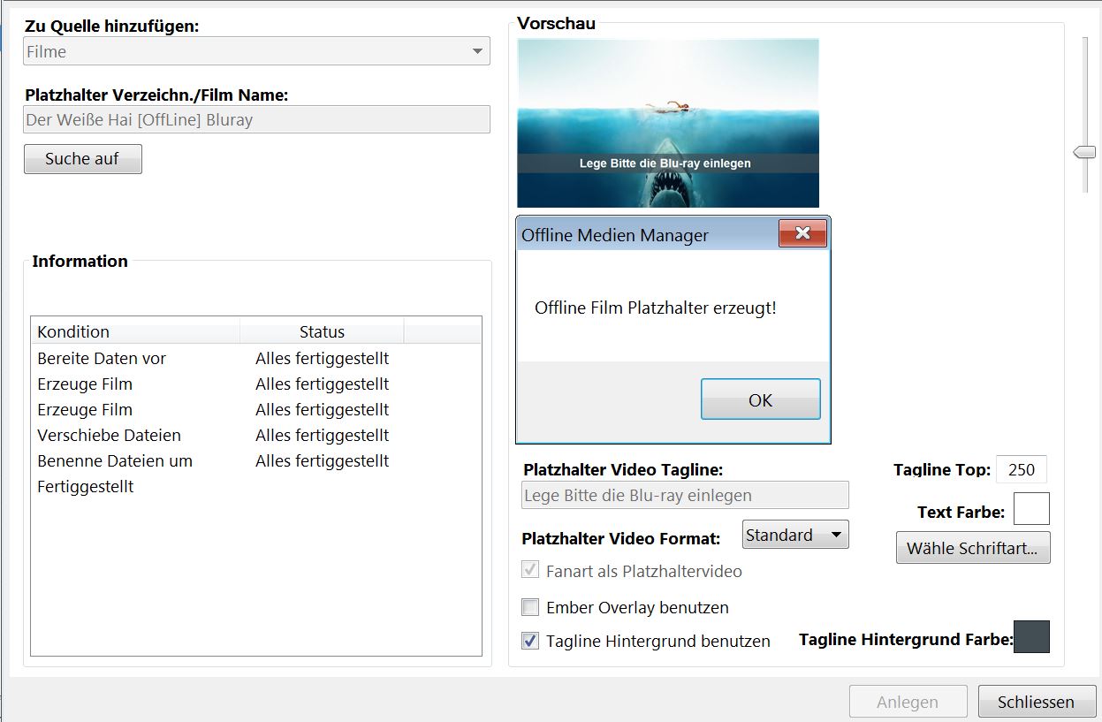1102x722 pixels.
Task: Close the Offline Medien Manager dialog
Action: coord(802,233)
